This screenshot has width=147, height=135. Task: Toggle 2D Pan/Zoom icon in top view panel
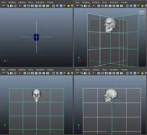tap(19, 6)
